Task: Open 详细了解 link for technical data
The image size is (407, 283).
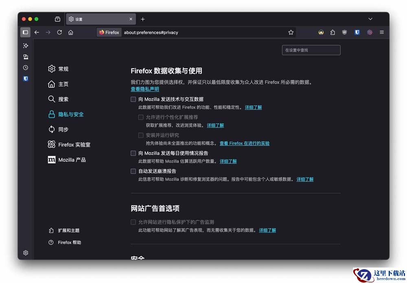Action: click(x=253, y=107)
